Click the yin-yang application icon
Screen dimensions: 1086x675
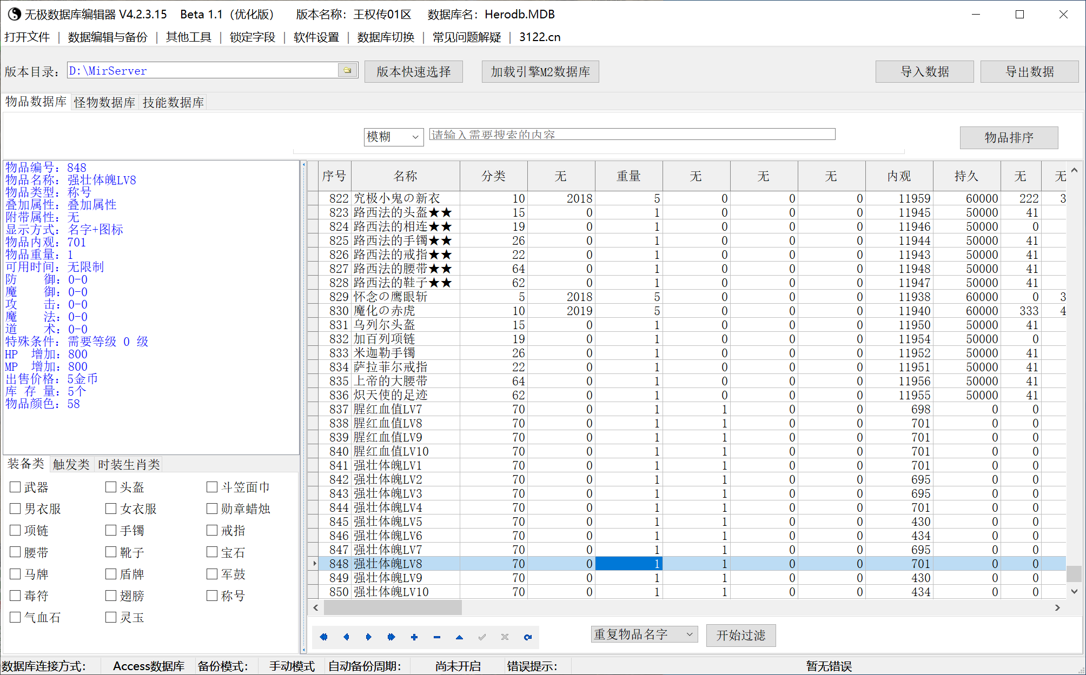(x=14, y=14)
